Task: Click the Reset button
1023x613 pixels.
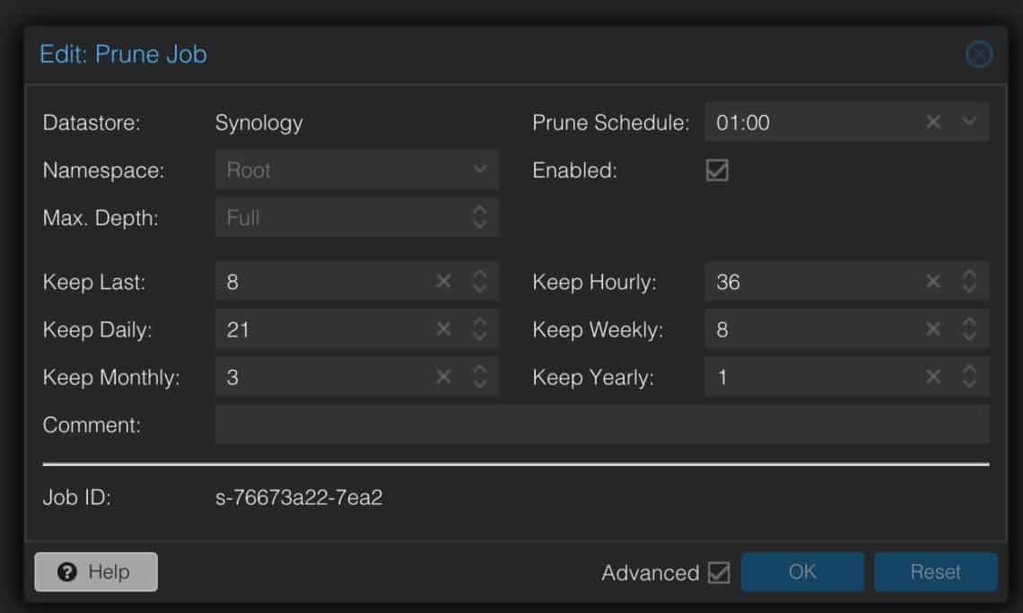Action: [935, 573]
